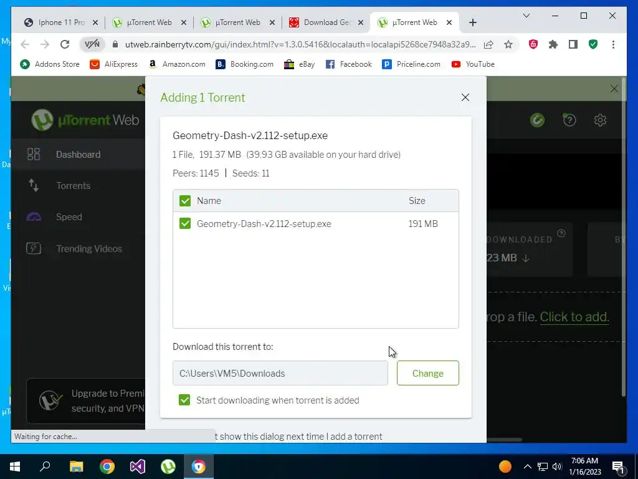Image resolution: width=638 pixels, height=479 pixels.
Task: Click the VPN button in address bar
Action: click(92, 44)
